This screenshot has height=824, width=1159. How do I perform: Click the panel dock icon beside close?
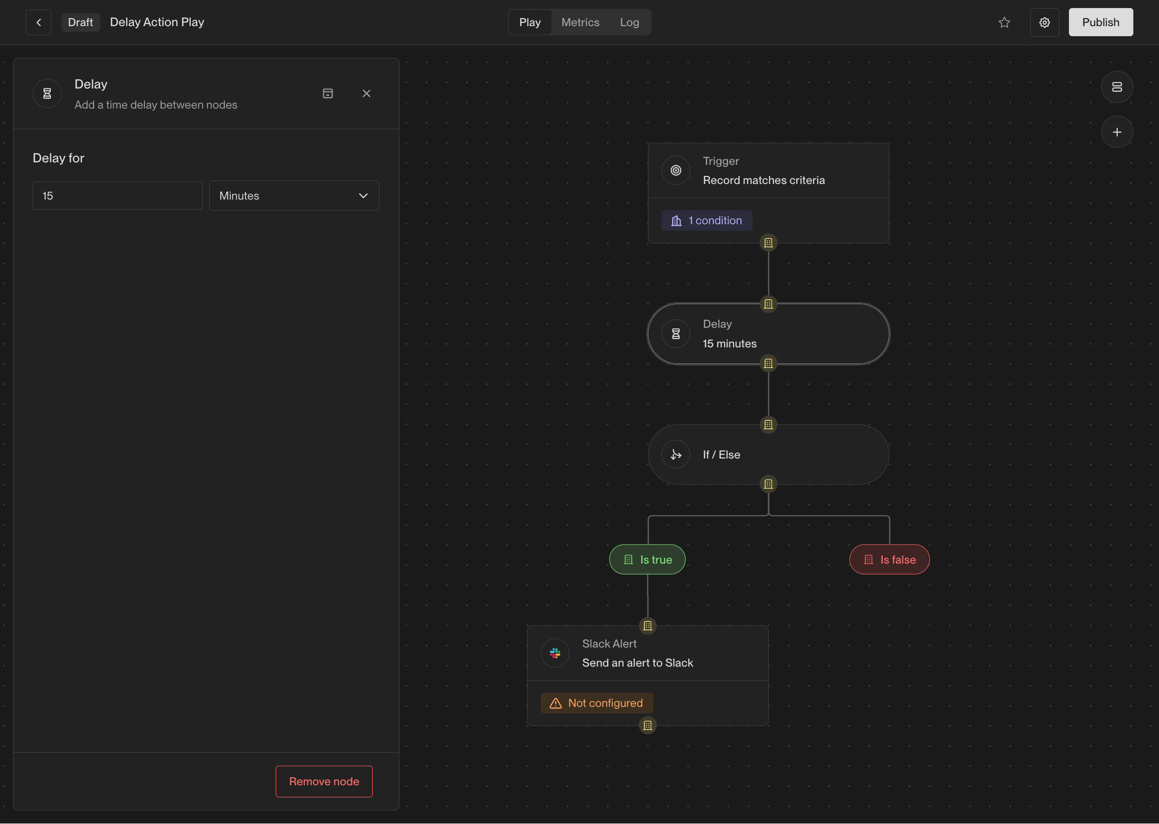click(x=328, y=94)
